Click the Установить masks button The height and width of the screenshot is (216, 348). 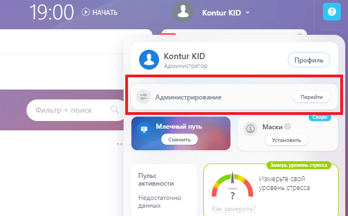[286, 140]
